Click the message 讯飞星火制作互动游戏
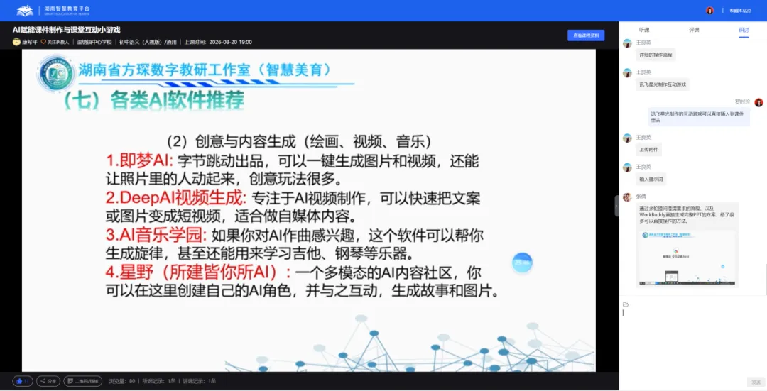The image size is (767, 391). pos(663,84)
